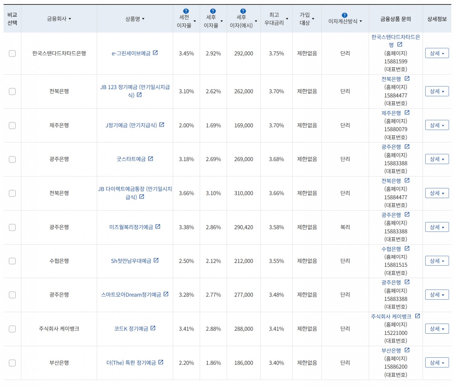This screenshot has width=454, height=387.
Task: Expand 상세 details for e-그린세이브예금
Action: 437,53
